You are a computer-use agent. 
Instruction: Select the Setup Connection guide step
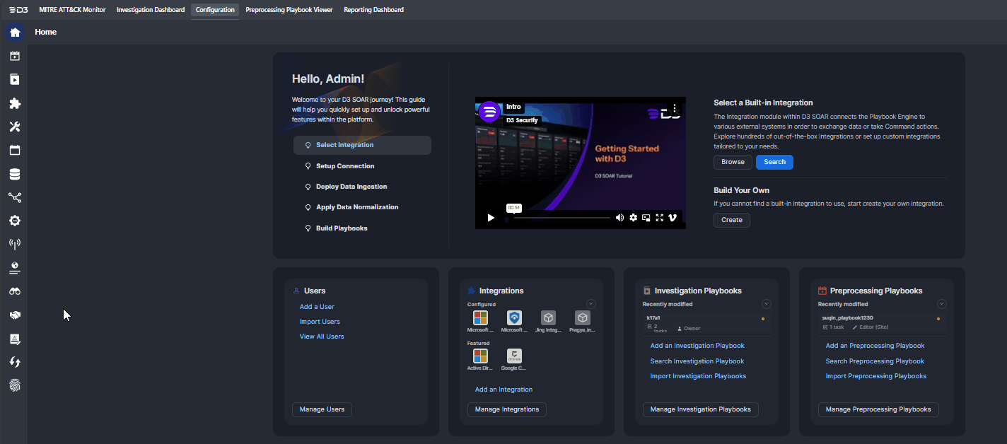[345, 166]
